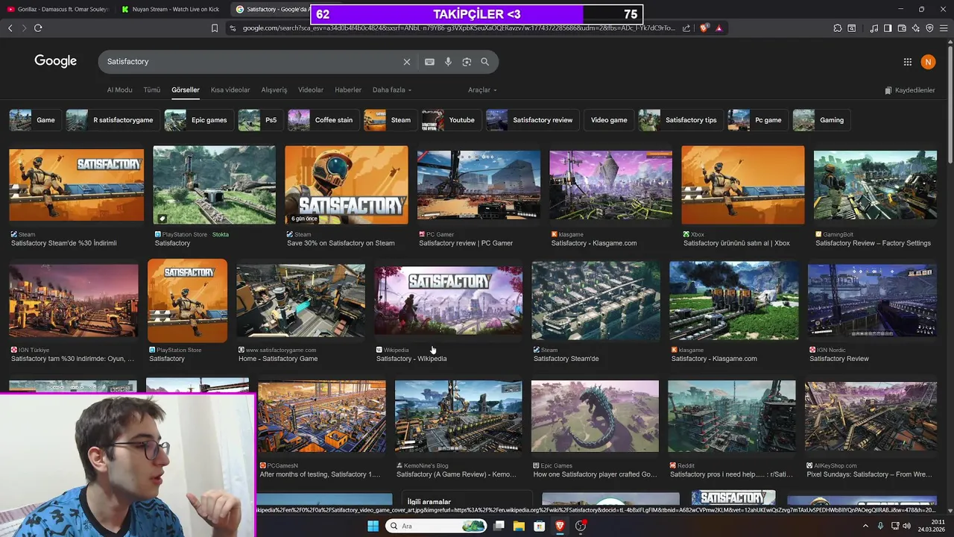Open Microsoft Store from the taskbar
Image resolution: width=954 pixels, height=537 pixels.
click(x=539, y=526)
